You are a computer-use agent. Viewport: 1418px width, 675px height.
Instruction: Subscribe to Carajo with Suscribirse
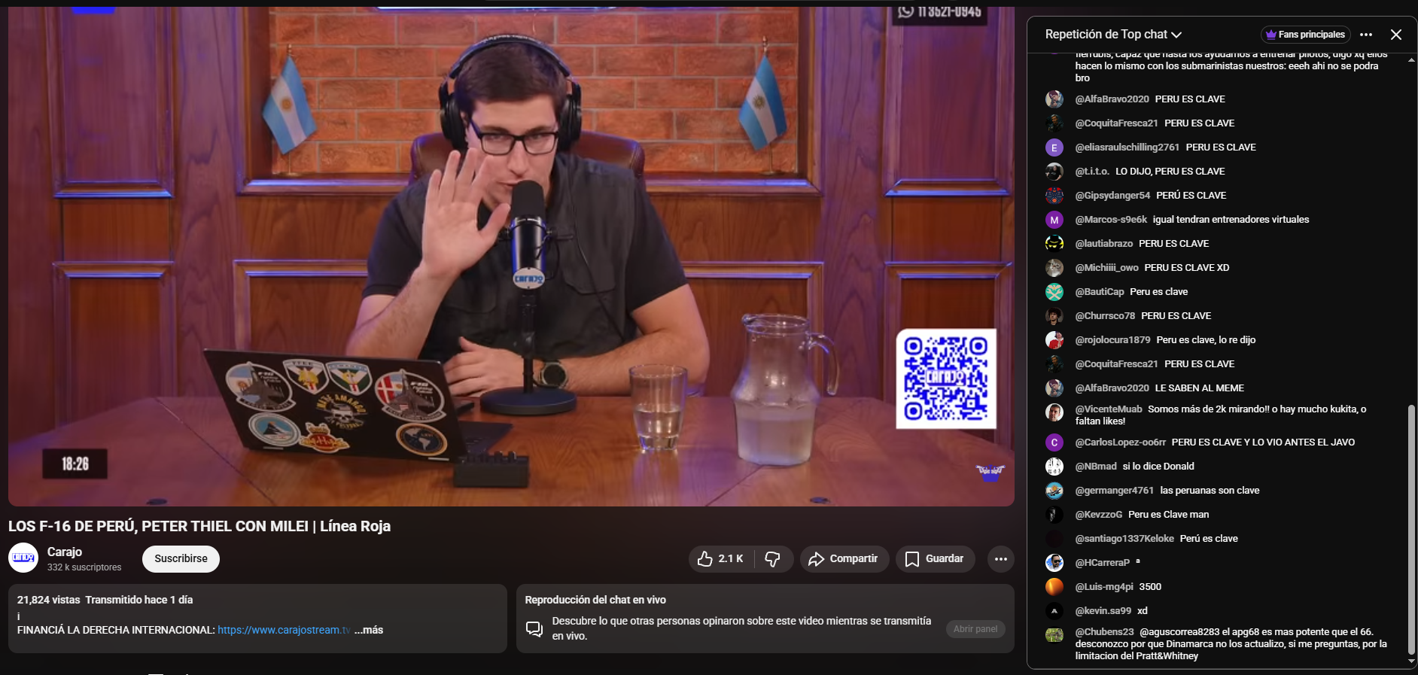[181, 559]
